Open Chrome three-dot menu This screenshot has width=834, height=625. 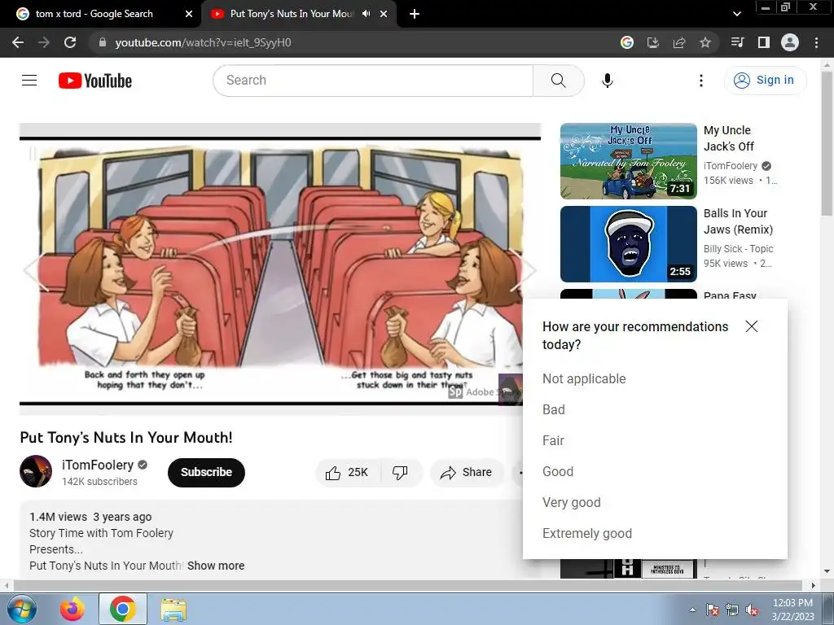816,42
